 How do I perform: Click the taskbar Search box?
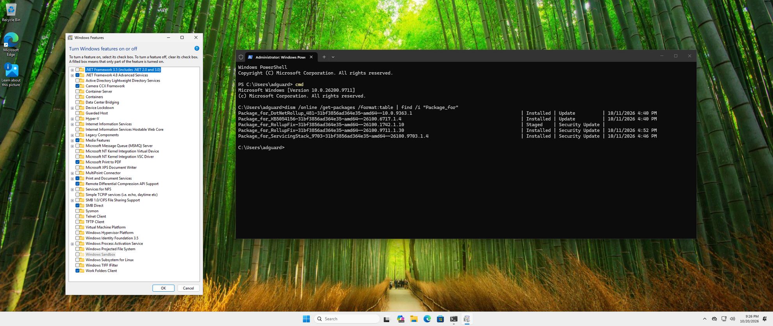click(x=347, y=319)
